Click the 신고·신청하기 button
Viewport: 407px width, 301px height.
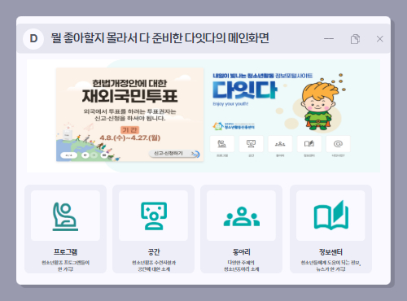174,154
